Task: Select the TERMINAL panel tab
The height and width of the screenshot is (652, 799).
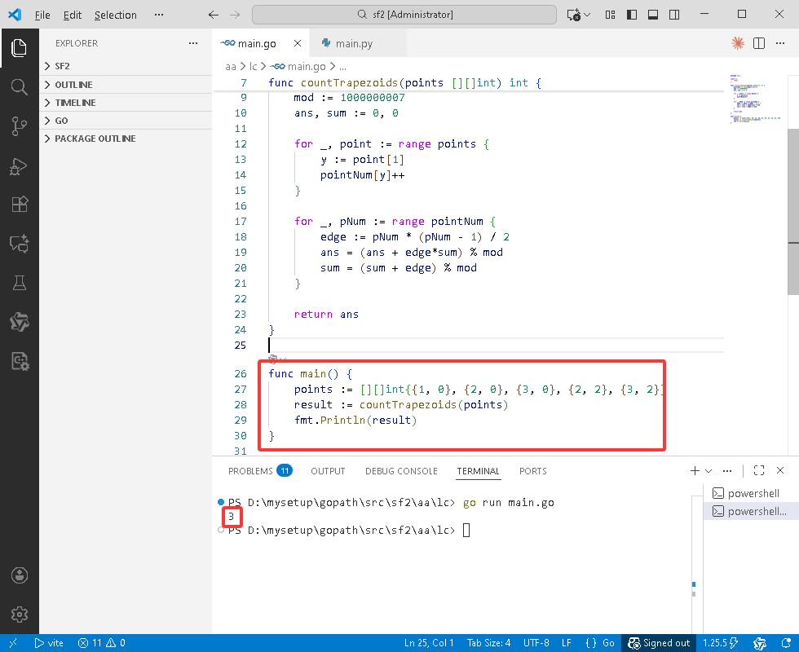Action: [478, 471]
